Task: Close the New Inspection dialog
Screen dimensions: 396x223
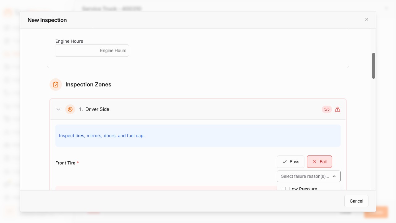Action: (x=367, y=19)
